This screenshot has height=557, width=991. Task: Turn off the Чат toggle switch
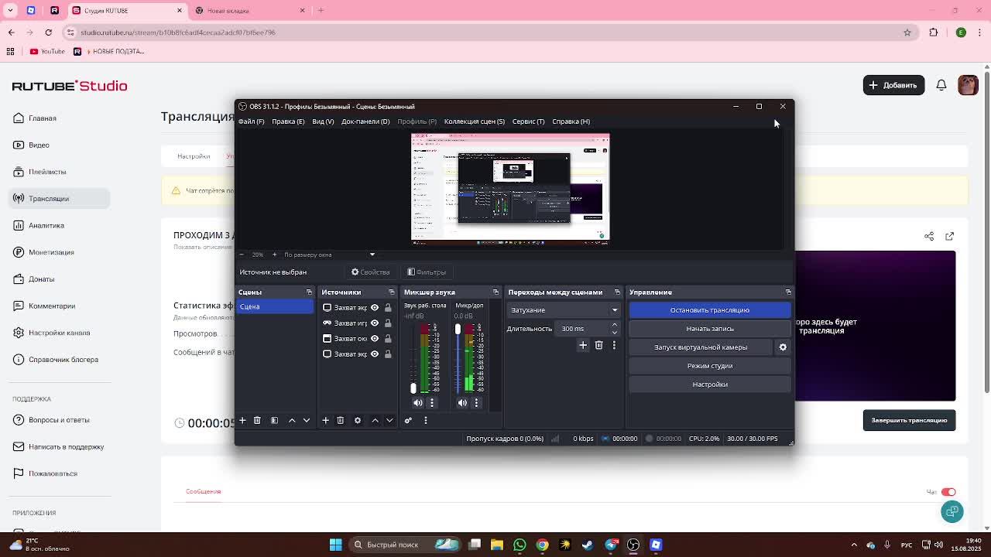tap(948, 492)
